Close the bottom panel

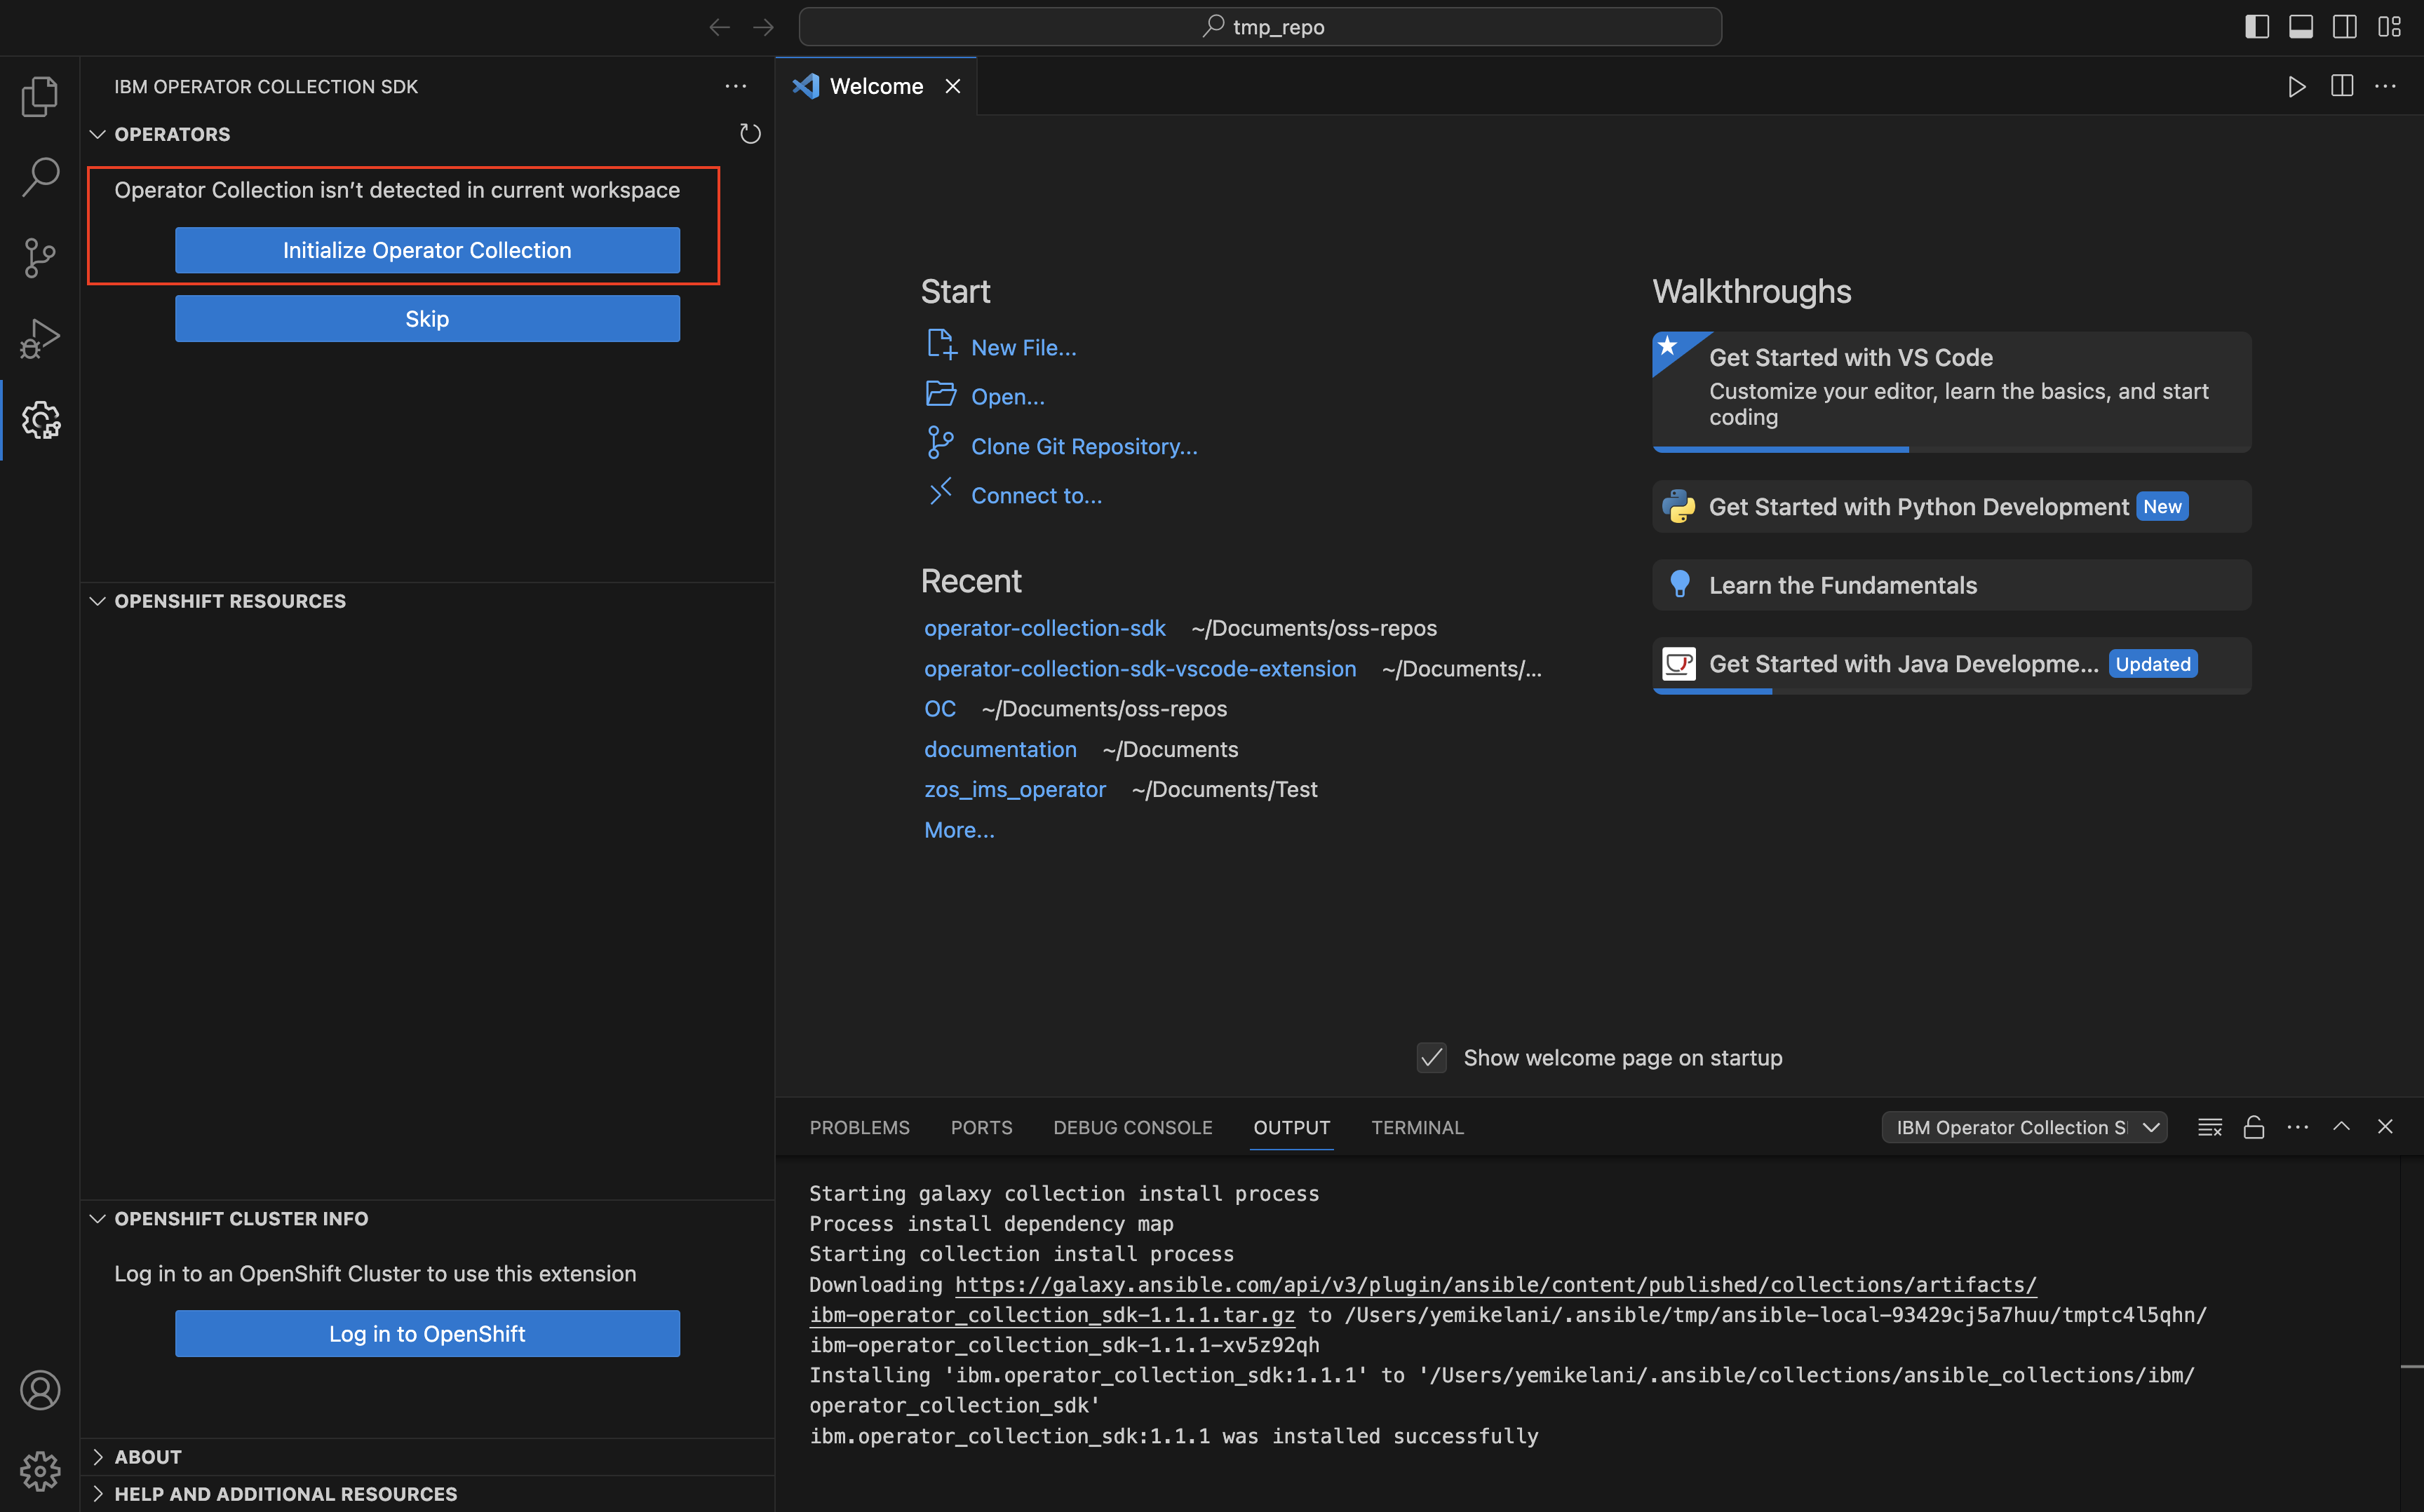click(2385, 1127)
